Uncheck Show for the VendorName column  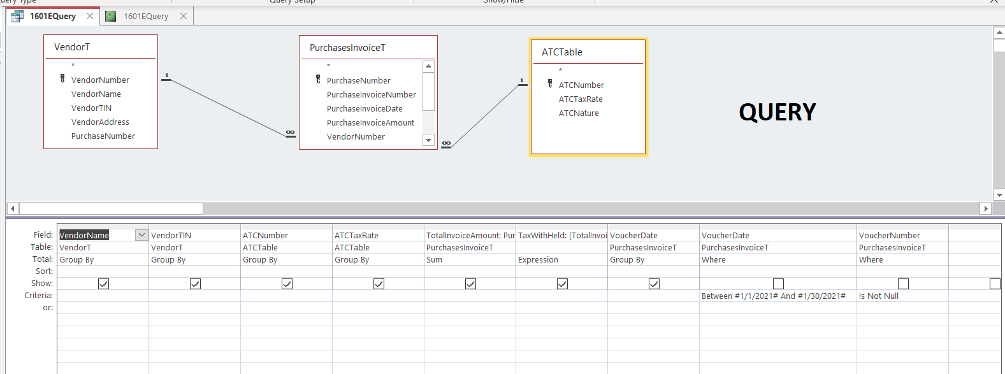click(103, 284)
